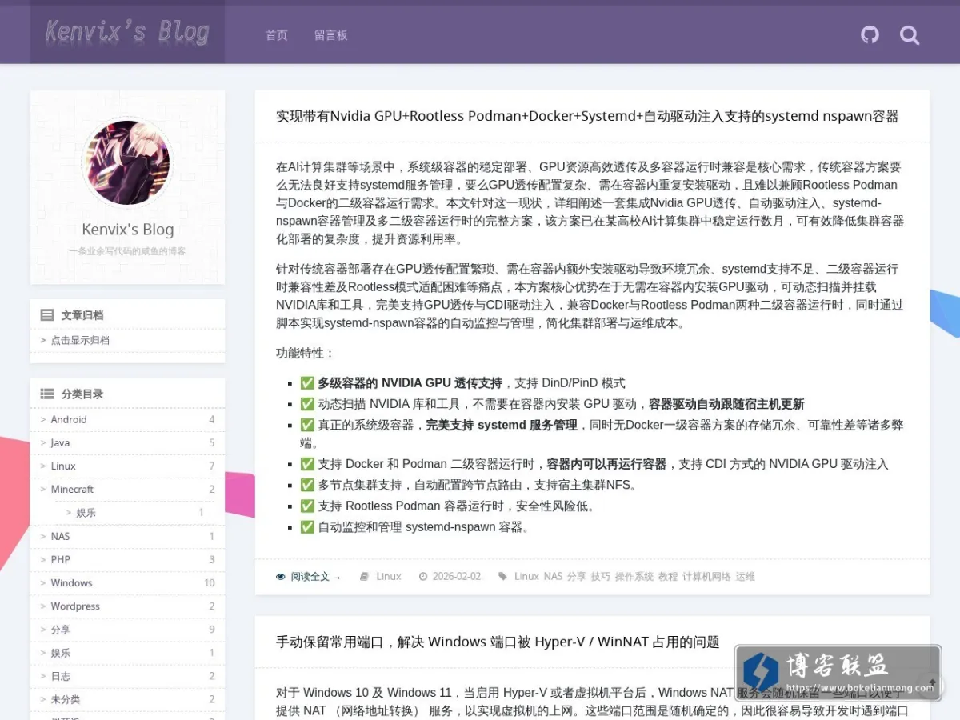
Task: Open the Java category
Action: pyautogui.click(x=60, y=442)
